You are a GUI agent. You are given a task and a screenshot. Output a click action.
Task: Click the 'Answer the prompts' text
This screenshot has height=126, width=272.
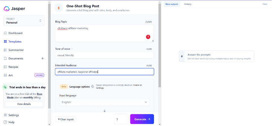(x=199, y=55)
